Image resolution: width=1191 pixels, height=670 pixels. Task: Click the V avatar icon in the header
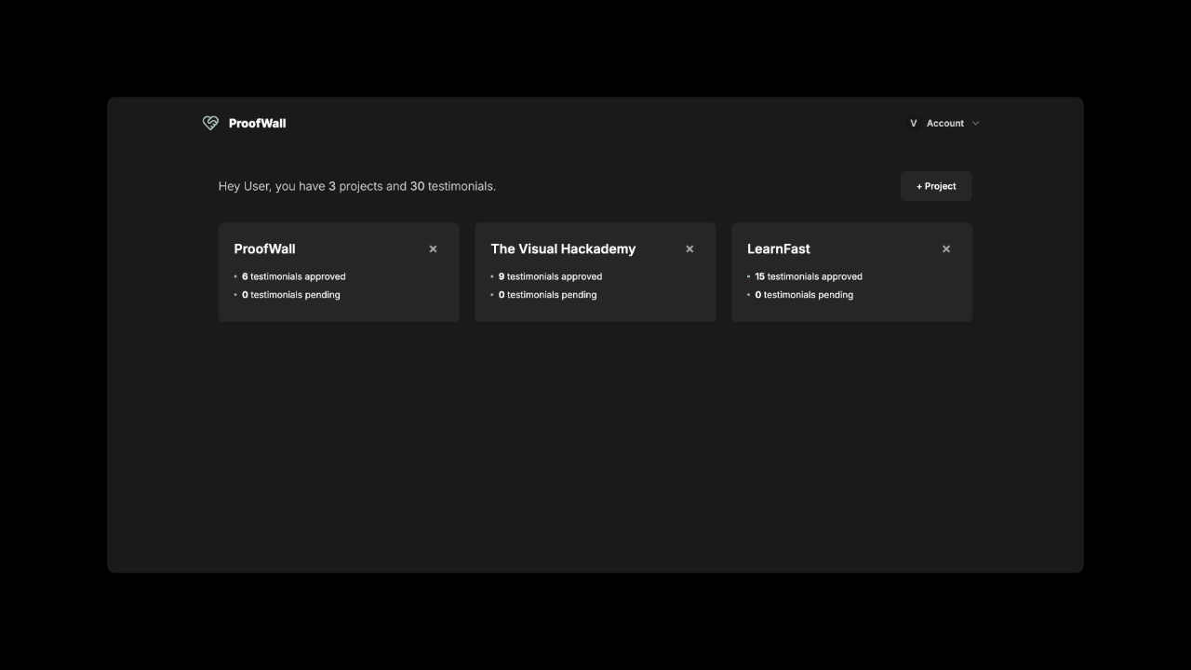tap(913, 123)
